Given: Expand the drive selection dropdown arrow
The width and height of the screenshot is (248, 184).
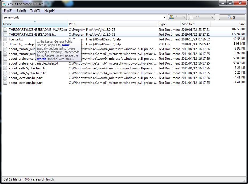Looking at the screenshot, I should point(184,17).
